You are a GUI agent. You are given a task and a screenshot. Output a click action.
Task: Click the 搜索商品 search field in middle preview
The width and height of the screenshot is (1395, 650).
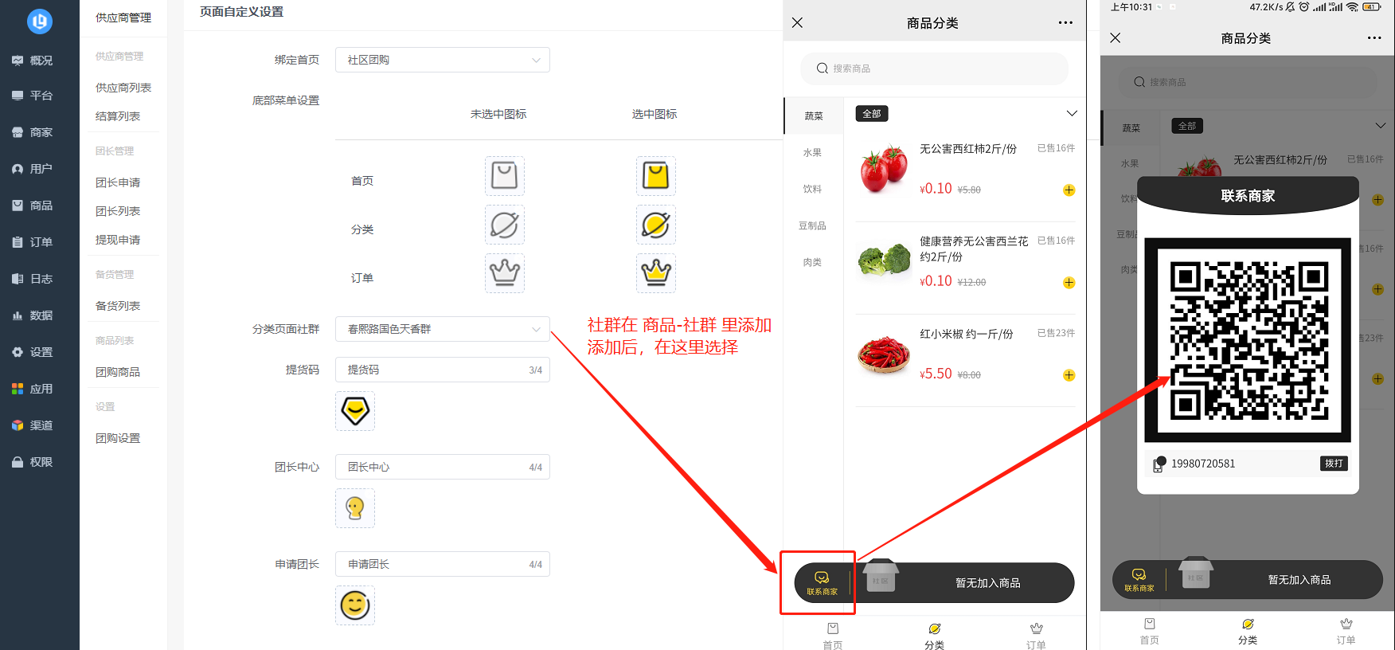[935, 69]
